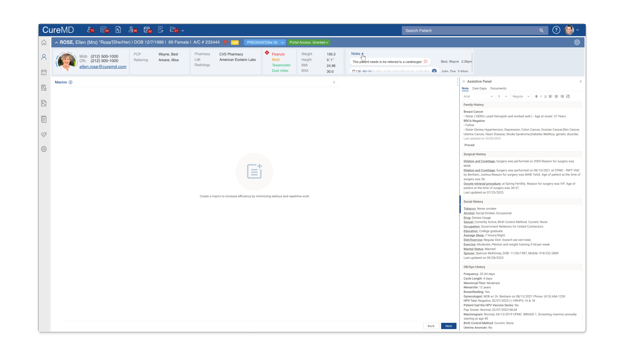Insert image in the note editor
This screenshot has height=356, width=624.
[x=568, y=96]
